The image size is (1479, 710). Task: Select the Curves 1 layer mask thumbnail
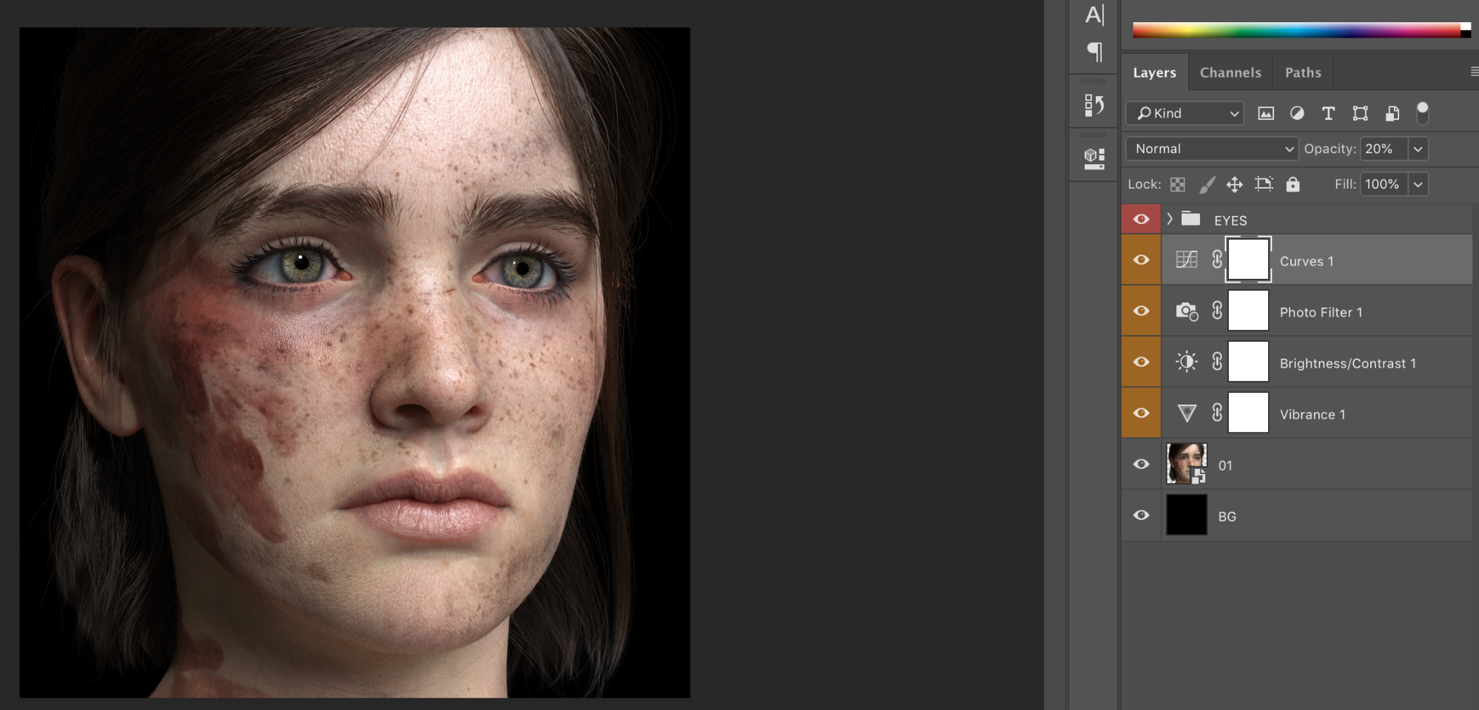click(1248, 260)
